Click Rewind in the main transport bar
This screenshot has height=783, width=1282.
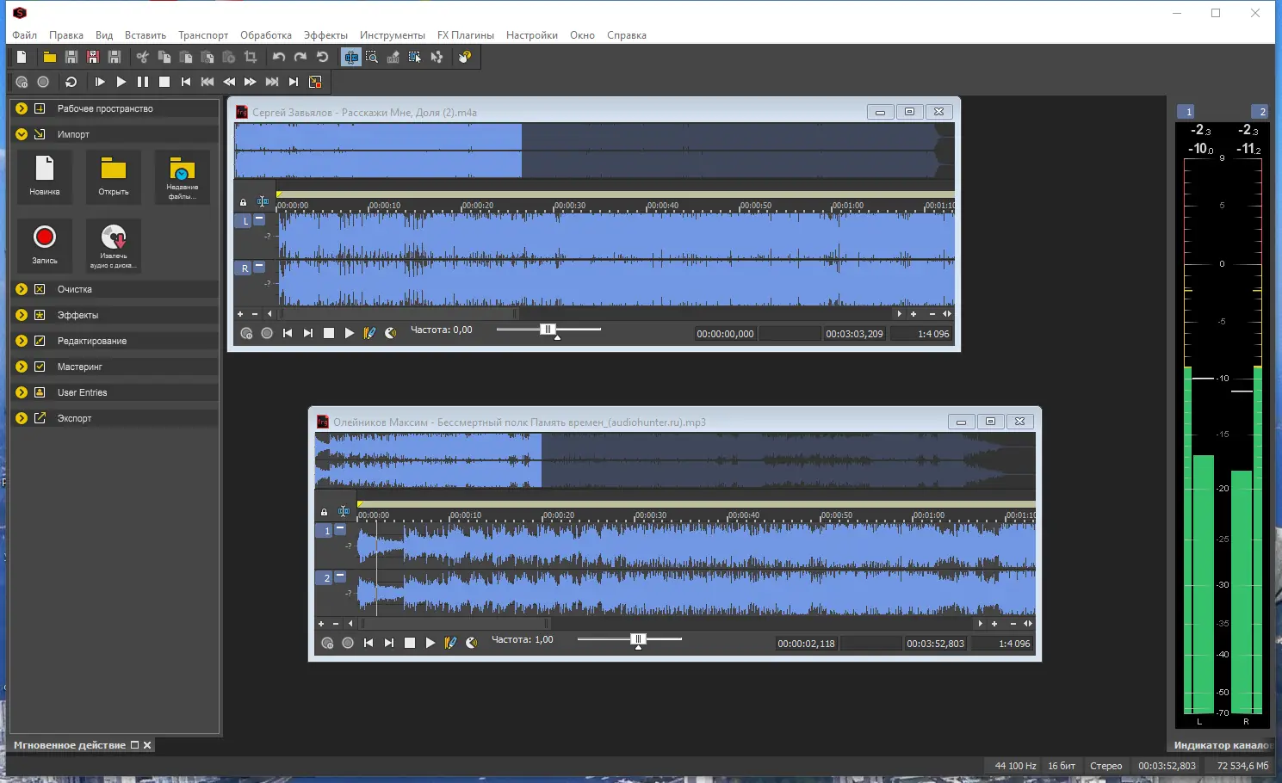229,82
